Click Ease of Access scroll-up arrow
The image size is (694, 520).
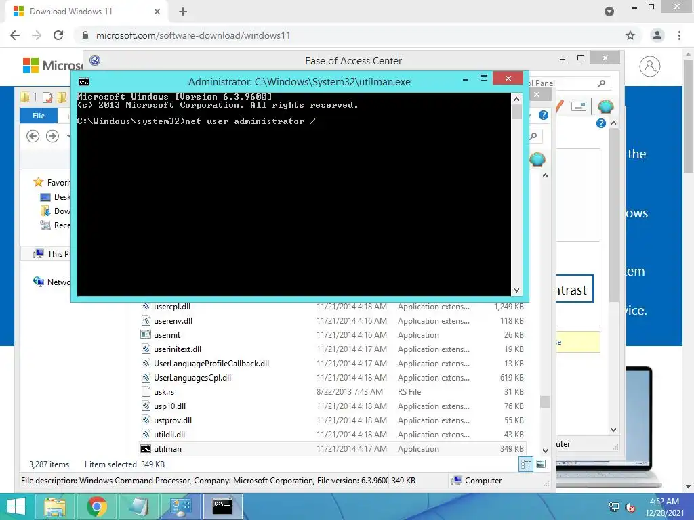[x=613, y=123]
